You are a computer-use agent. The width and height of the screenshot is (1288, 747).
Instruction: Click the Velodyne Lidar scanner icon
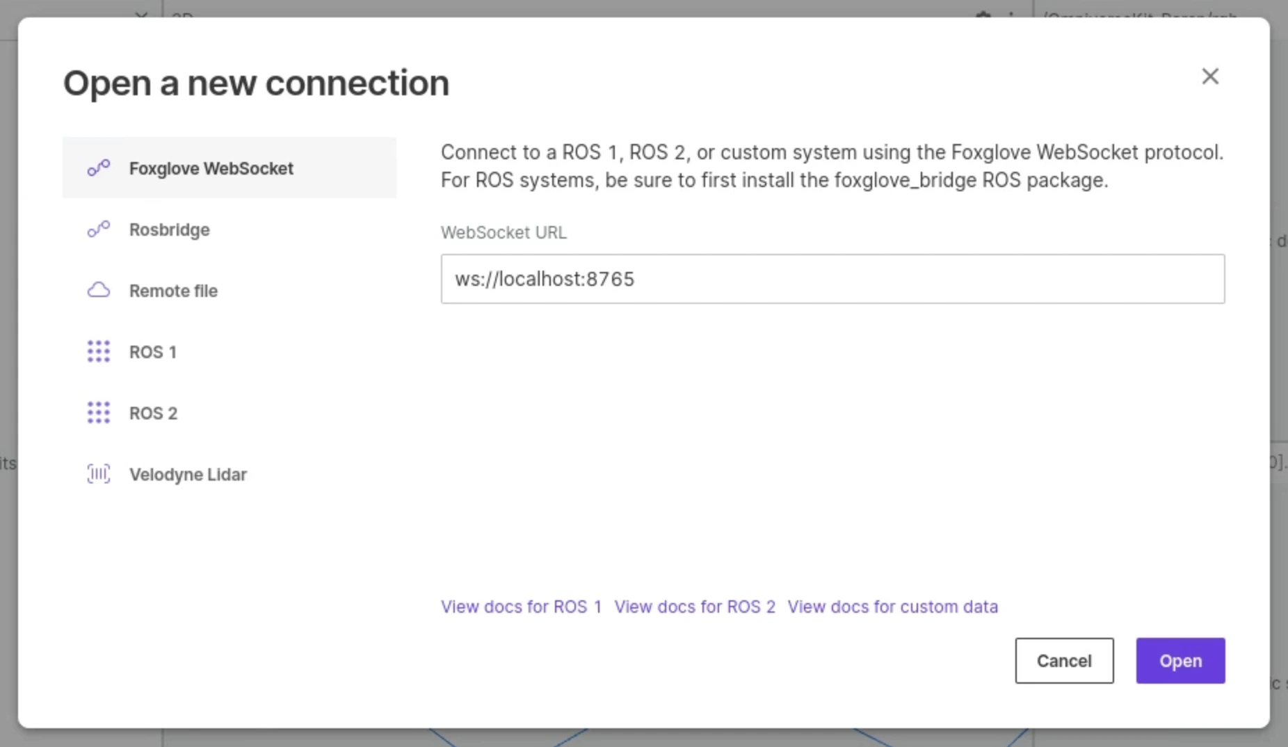point(98,474)
